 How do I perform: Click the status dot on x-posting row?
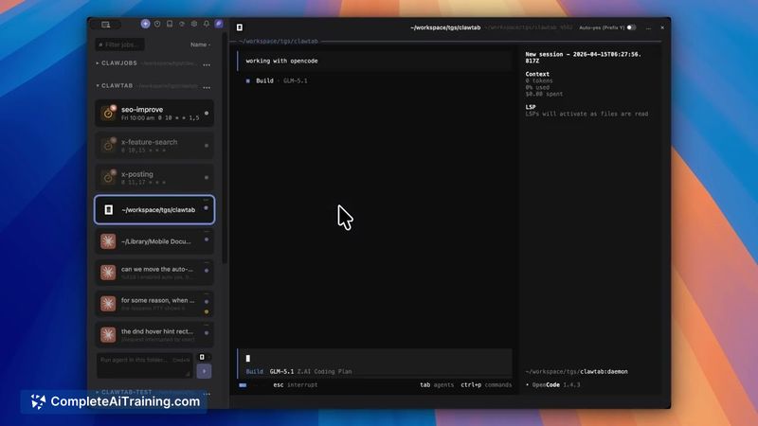click(207, 177)
